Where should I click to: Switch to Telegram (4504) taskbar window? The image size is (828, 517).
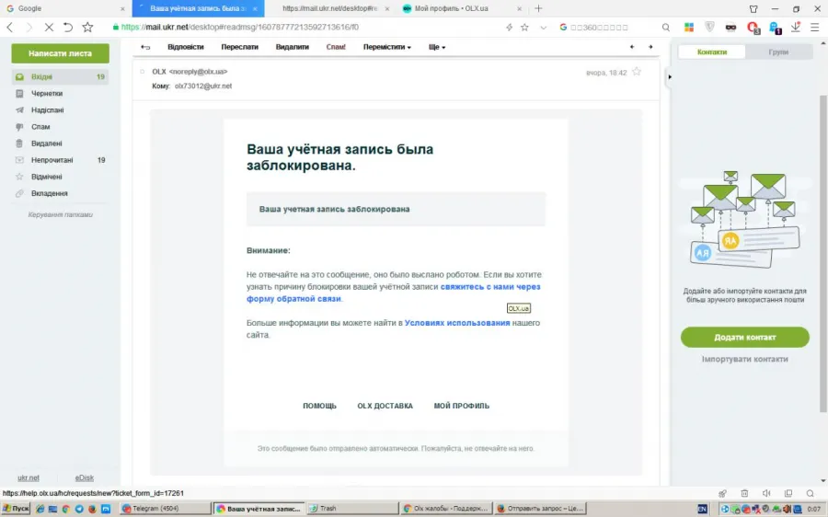(166, 509)
